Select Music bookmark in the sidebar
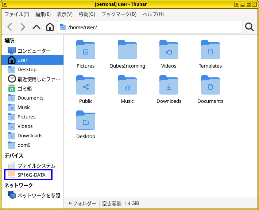Screen dimensions: 259x210 [x=32, y=107]
